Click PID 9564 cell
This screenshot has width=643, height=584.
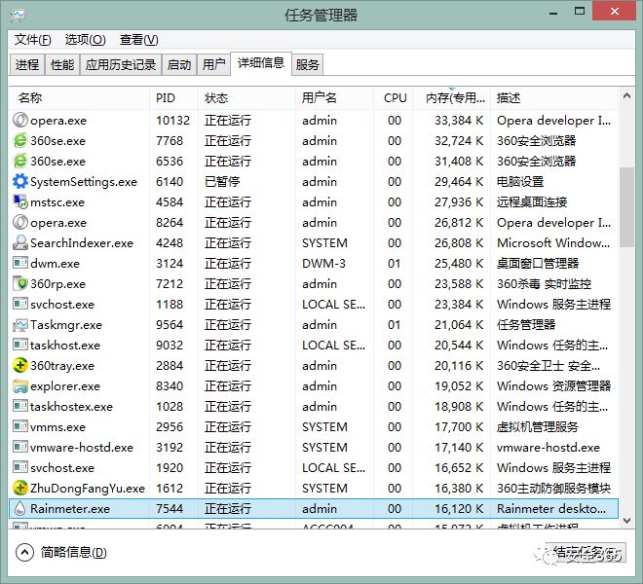(x=170, y=324)
